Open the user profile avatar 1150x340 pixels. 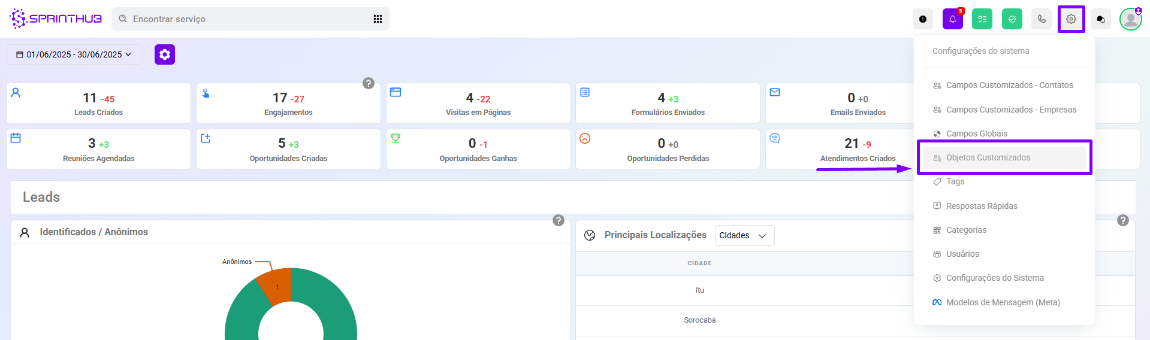(1130, 19)
